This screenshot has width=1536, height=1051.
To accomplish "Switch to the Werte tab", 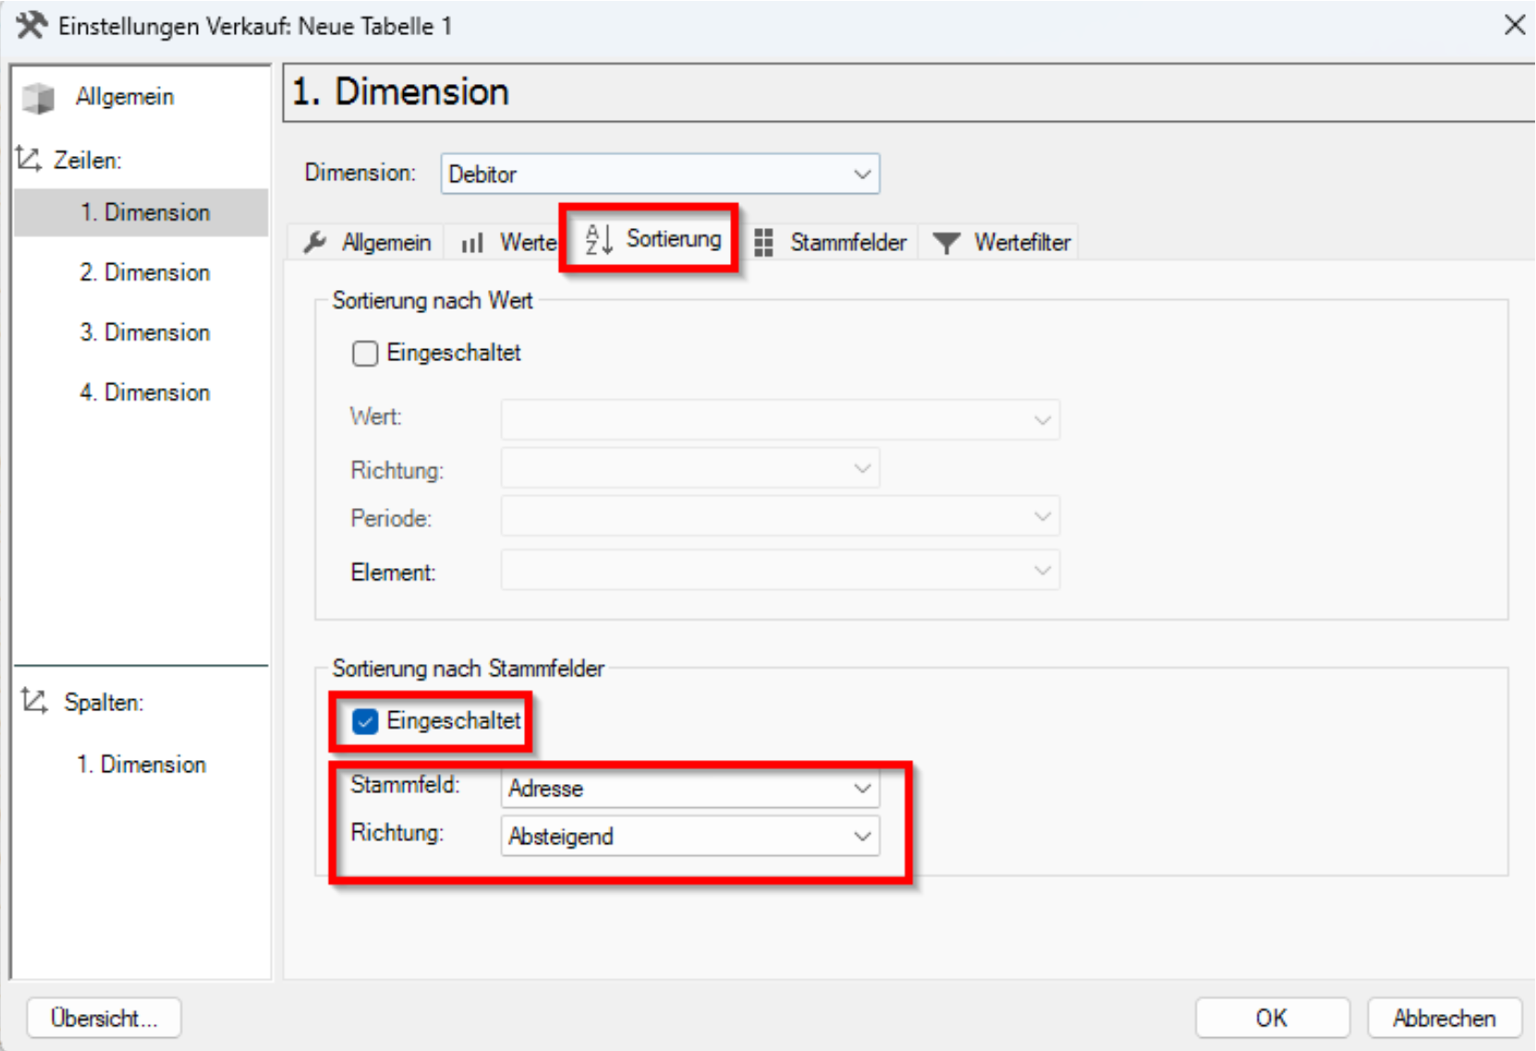I will (x=507, y=242).
